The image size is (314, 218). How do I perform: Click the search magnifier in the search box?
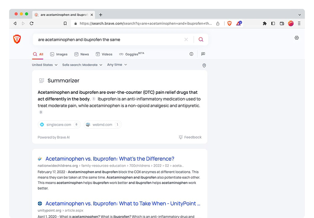(x=201, y=40)
